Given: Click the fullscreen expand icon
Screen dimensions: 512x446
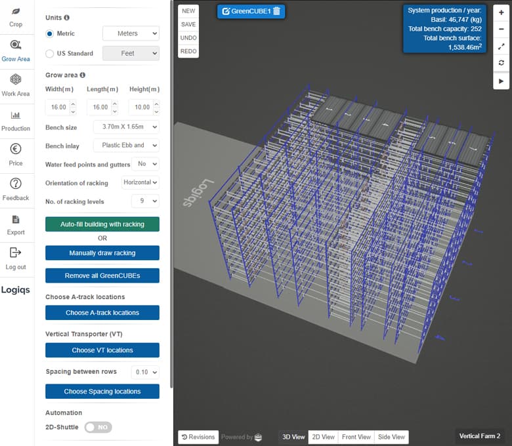Looking at the screenshot, I should pyautogui.click(x=501, y=47).
